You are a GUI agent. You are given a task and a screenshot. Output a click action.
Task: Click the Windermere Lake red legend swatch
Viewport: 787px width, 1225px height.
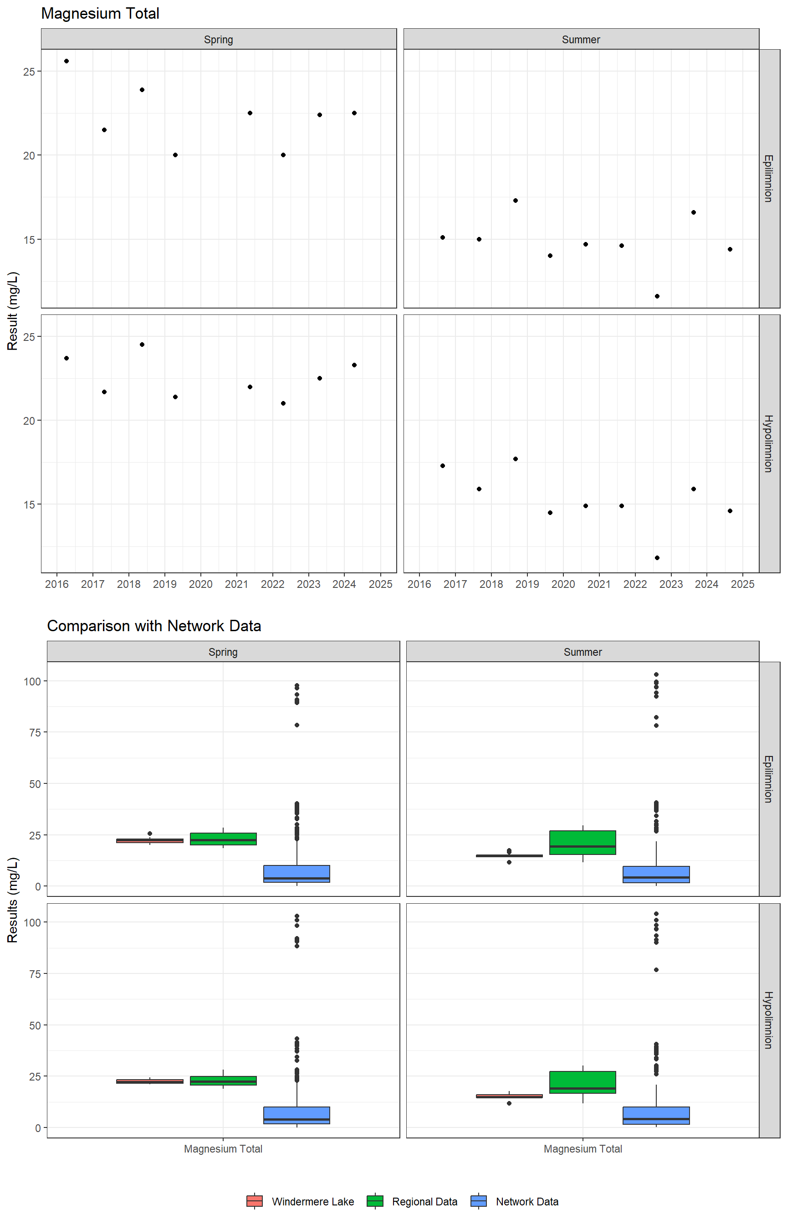click(x=255, y=1201)
